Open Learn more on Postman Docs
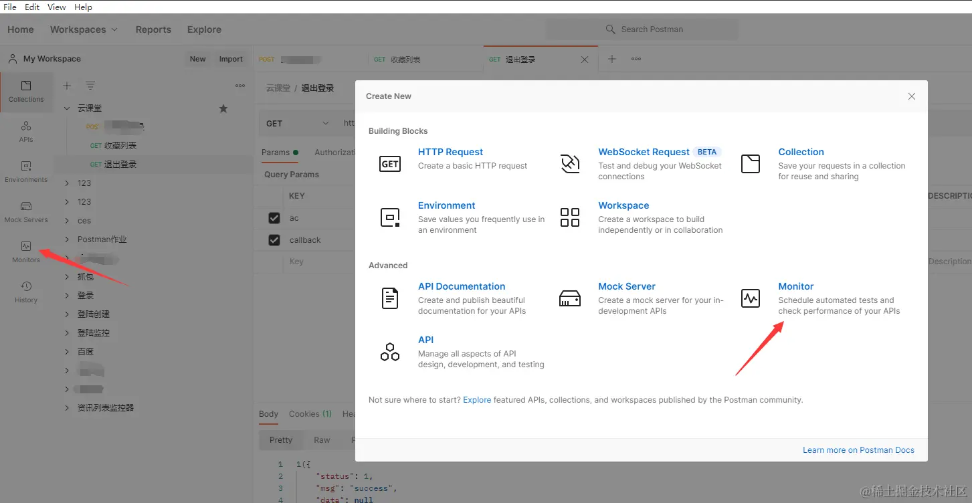The height and width of the screenshot is (503, 972). [858, 450]
